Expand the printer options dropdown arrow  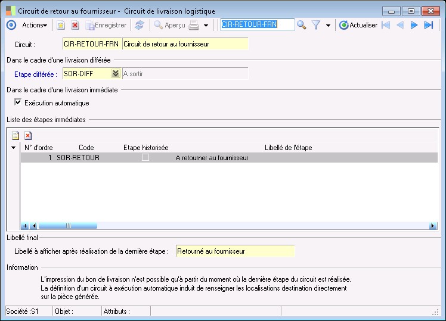tap(206, 26)
